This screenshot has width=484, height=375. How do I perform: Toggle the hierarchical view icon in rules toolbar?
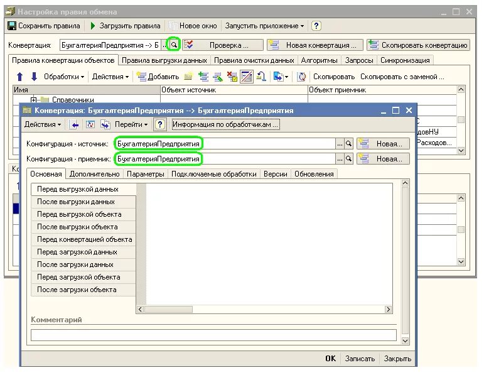click(x=246, y=77)
